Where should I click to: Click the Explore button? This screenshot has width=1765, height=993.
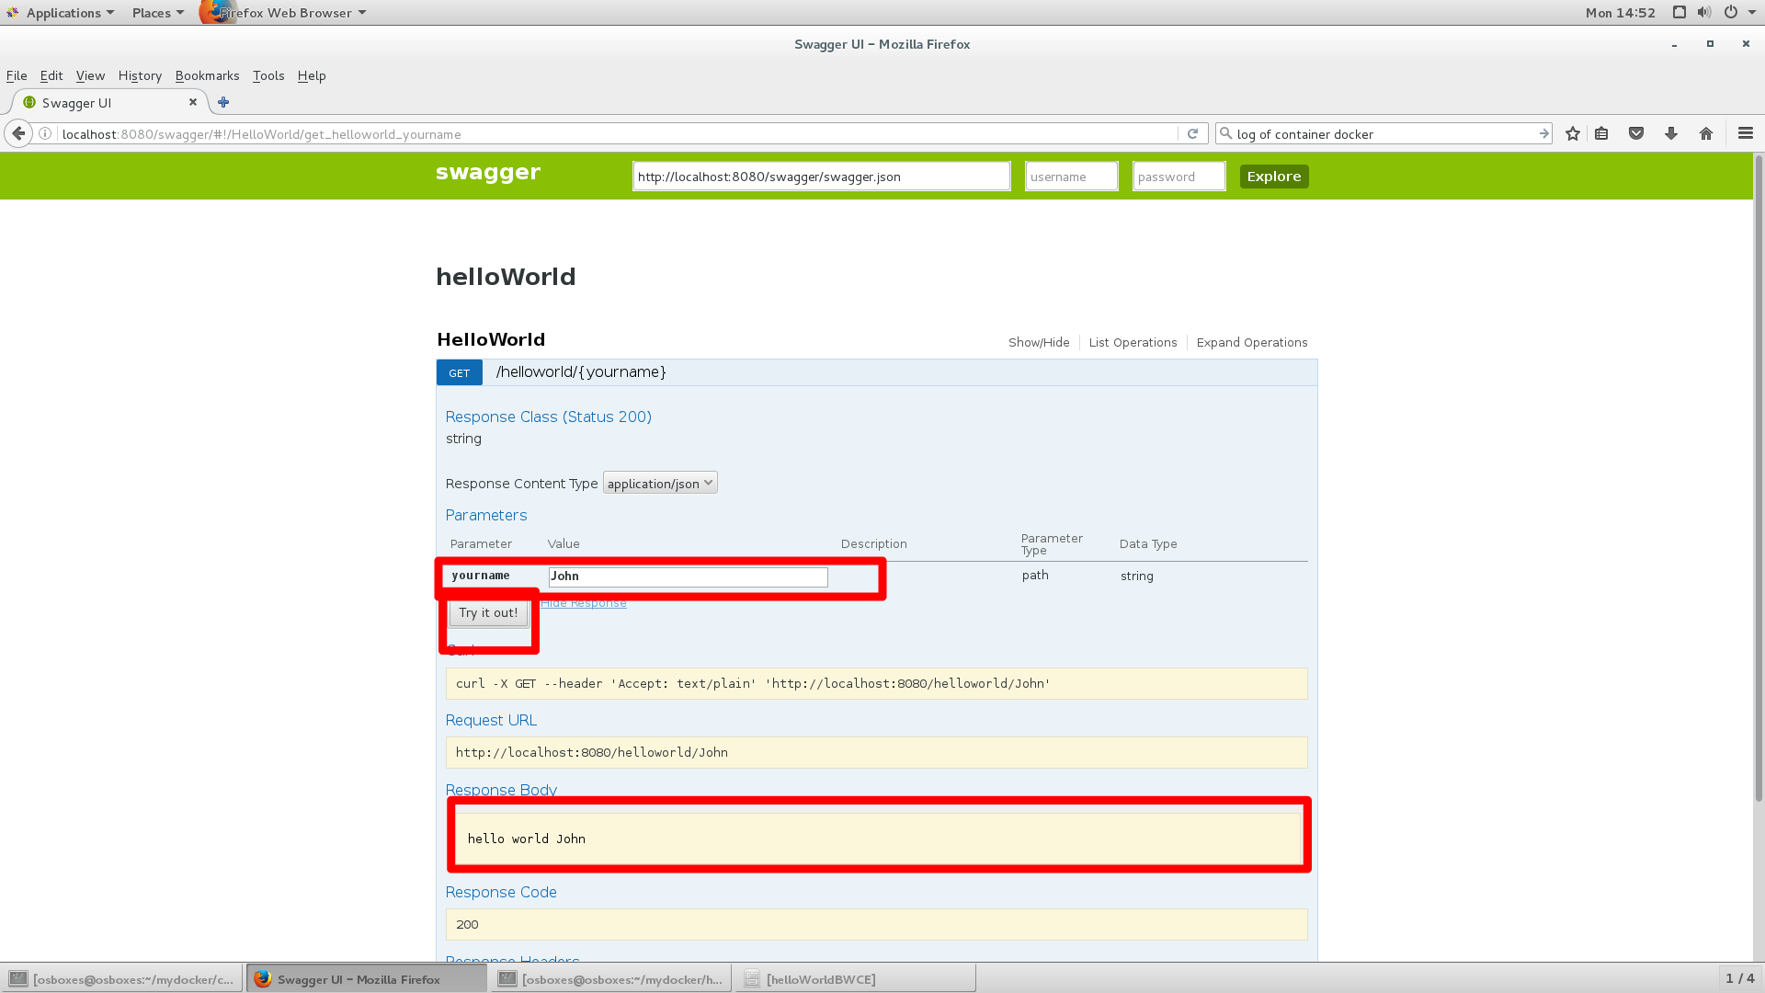[x=1273, y=177]
